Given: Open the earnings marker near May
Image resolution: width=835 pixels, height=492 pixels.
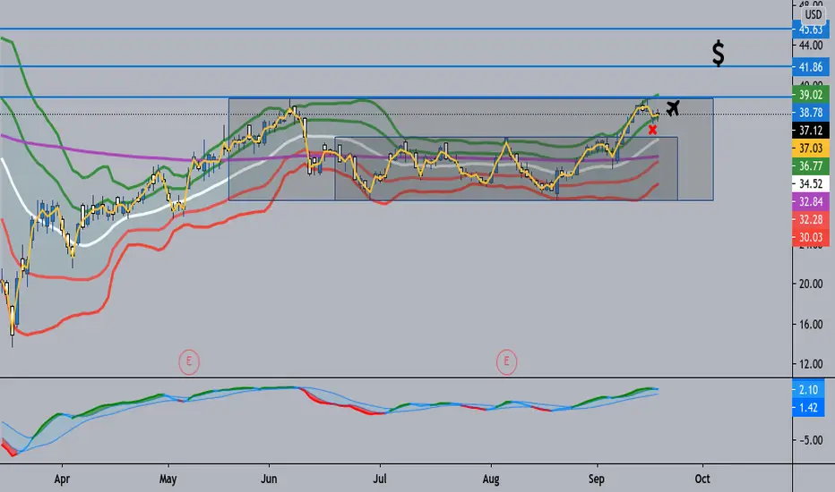Looking at the screenshot, I should pos(188,361).
